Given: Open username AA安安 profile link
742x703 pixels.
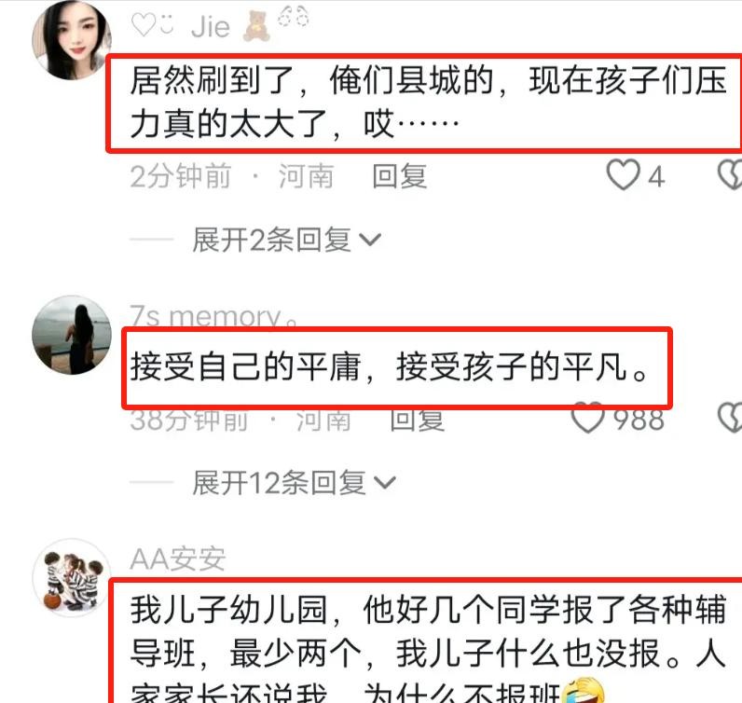Looking at the screenshot, I should click(x=177, y=558).
